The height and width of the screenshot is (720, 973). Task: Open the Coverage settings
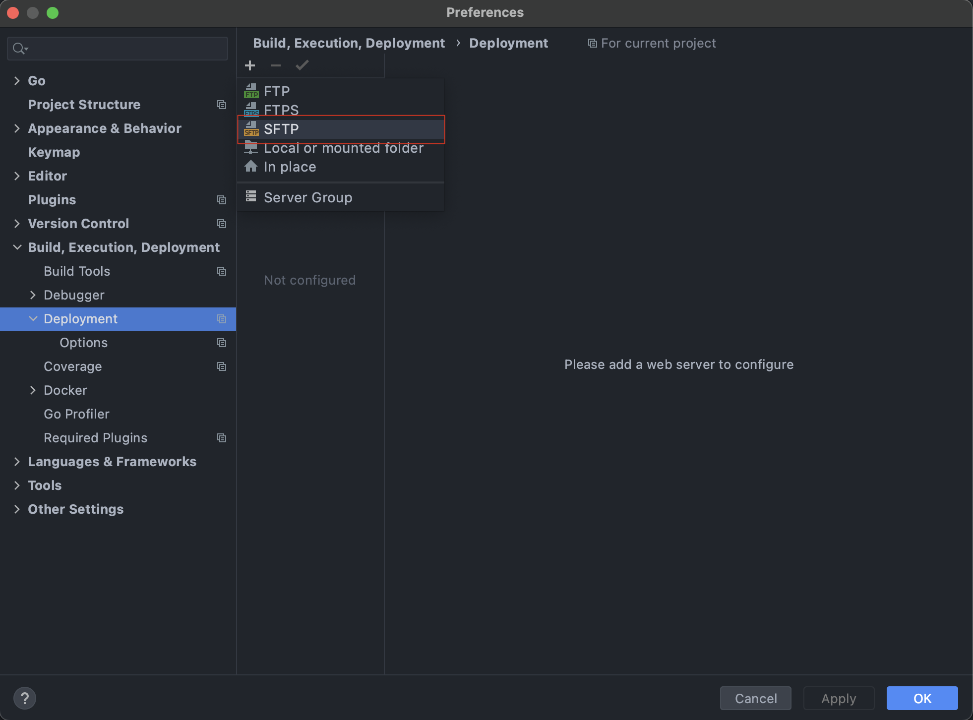(x=73, y=366)
